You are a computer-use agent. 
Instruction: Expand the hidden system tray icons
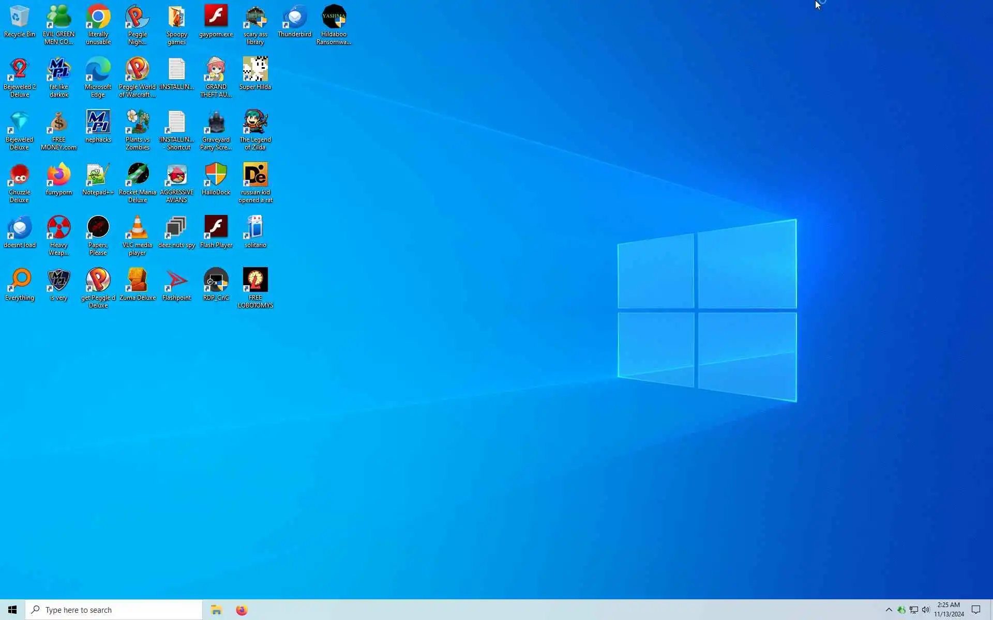pyautogui.click(x=889, y=610)
